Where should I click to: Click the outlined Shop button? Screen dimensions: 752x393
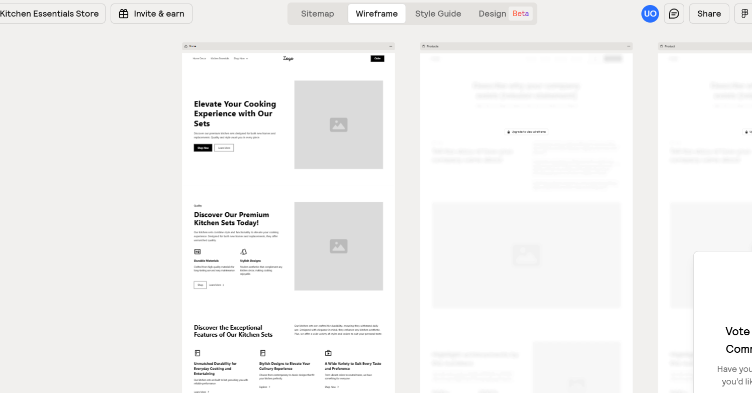pyautogui.click(x=200, y=285)
